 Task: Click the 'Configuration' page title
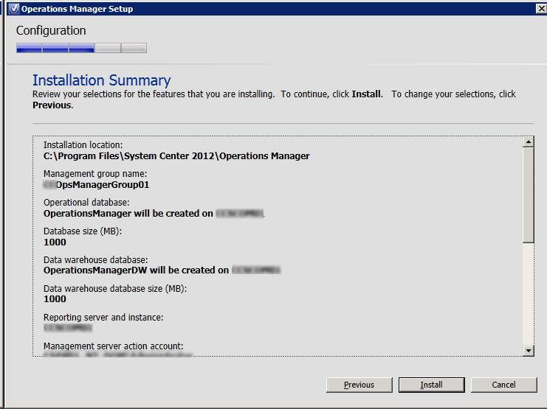[x=51, y=31]
